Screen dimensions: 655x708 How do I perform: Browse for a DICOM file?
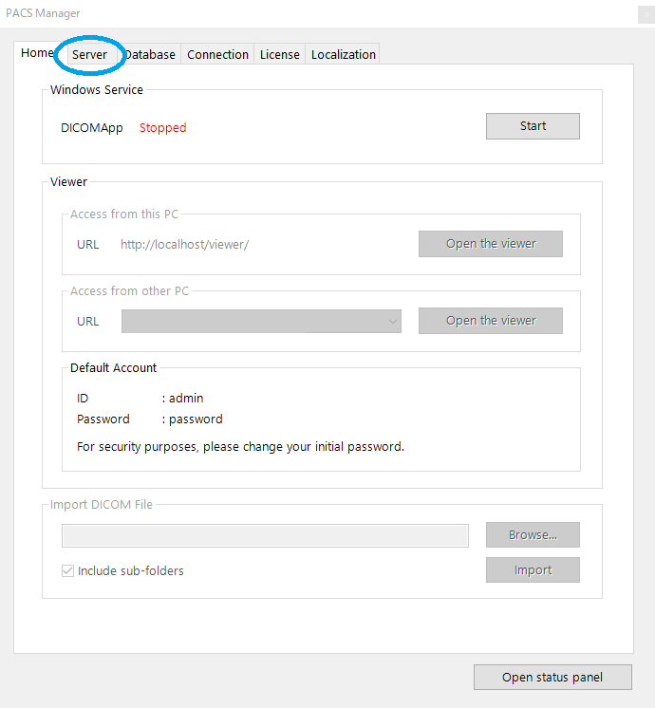[x=533, y=534]
